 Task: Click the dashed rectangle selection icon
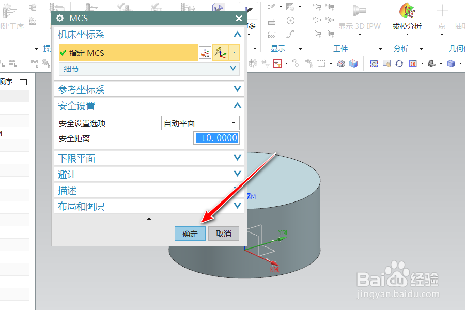(321, 64)
